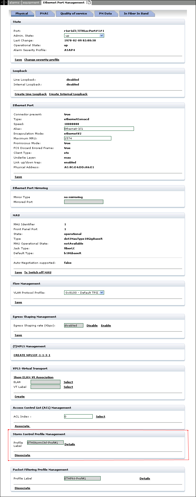The width and height of the screenshot is (196, 497).
Task: Save the MAU section
Action: [x=18, y=273]
